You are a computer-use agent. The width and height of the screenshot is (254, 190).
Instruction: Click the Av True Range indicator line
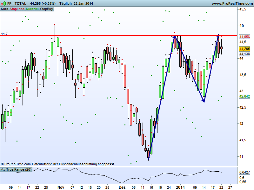119,176
